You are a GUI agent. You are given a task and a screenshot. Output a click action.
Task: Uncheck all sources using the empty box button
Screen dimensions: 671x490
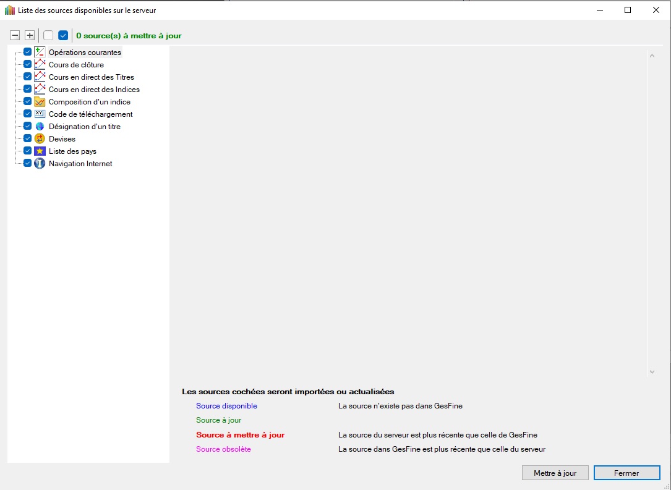(x=48, y=35)
